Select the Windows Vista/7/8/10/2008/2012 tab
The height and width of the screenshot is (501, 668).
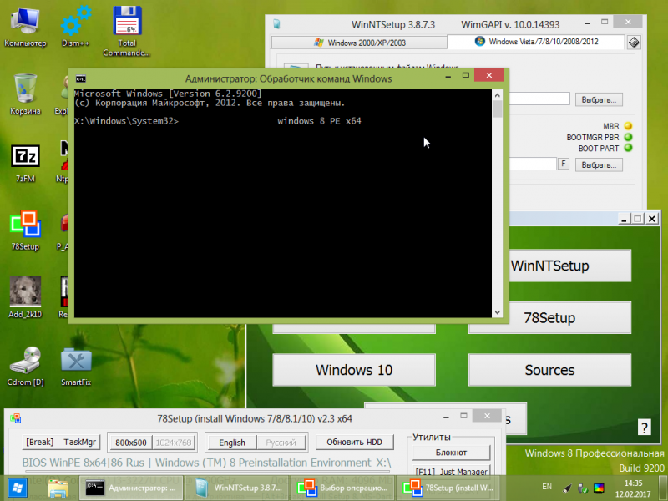click(536, 41)
